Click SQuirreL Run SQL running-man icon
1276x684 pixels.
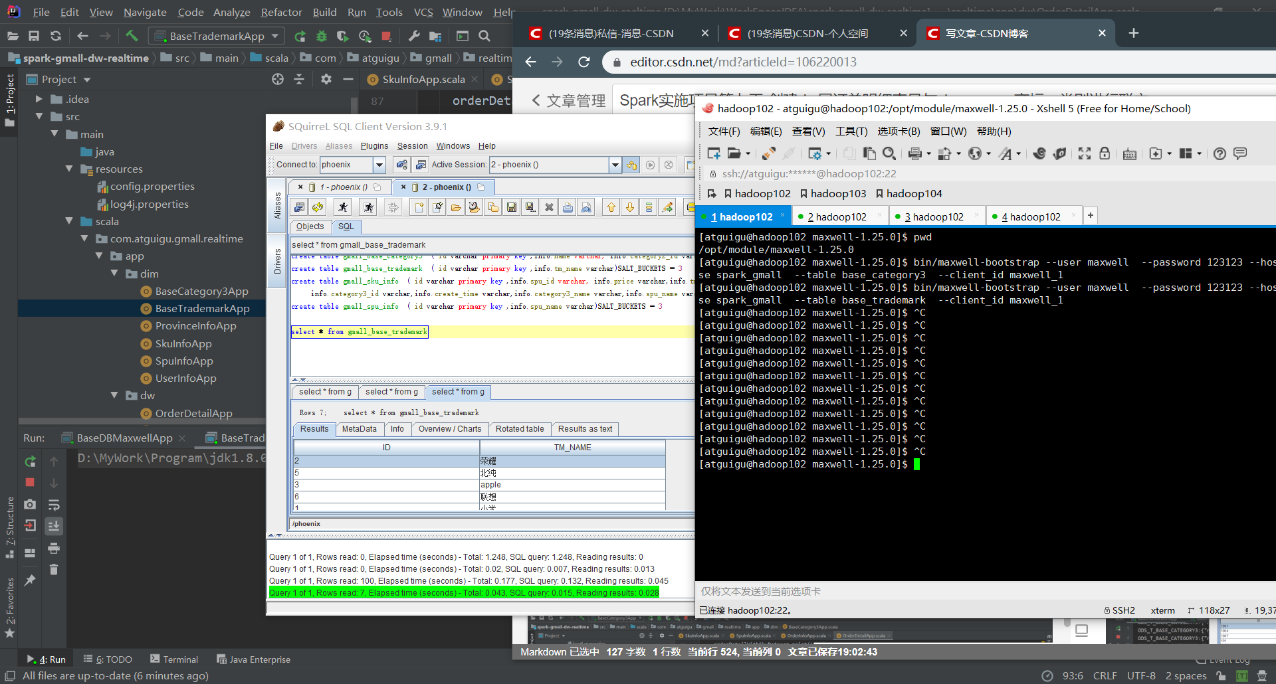tap(343, 207)
